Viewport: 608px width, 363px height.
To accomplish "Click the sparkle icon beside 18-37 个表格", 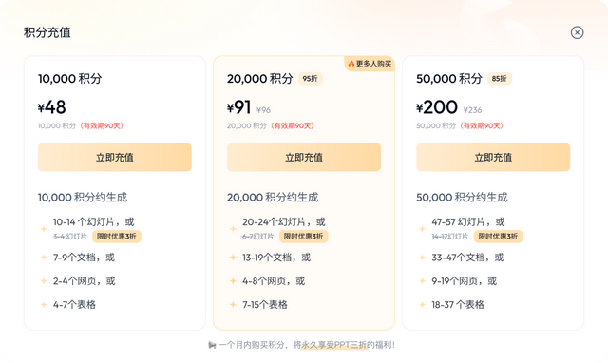I will 422,305.
